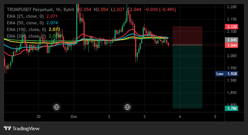Click the low value L2.037 in header
The image size is (248, 135).
(x=117, y=9)
